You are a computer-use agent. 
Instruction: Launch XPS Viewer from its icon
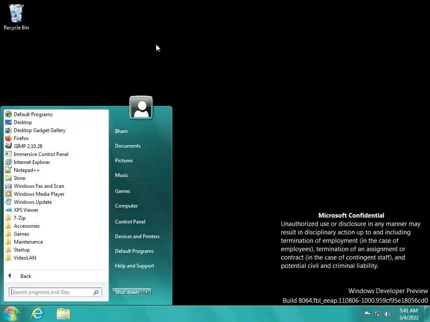(8, 210)
